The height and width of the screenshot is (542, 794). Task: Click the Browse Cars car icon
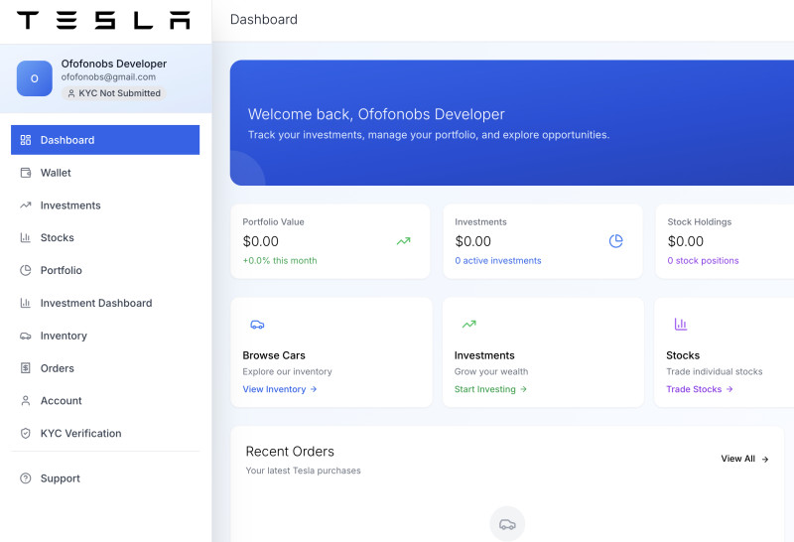click(x=257, y=325)
